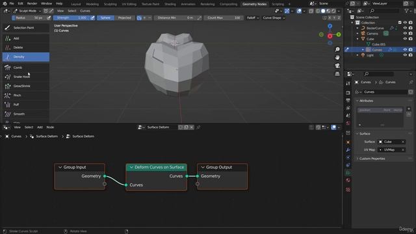Viewport: 416px width, 234px height.
Task: Click the viewport pan hand icon
Action: [x=337, y=57]
